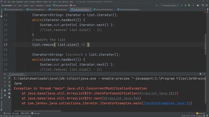Click the Stop square icon in top toolbar
Image resolution: width=209 pixels, height=117 pixels.
point(193,6)
